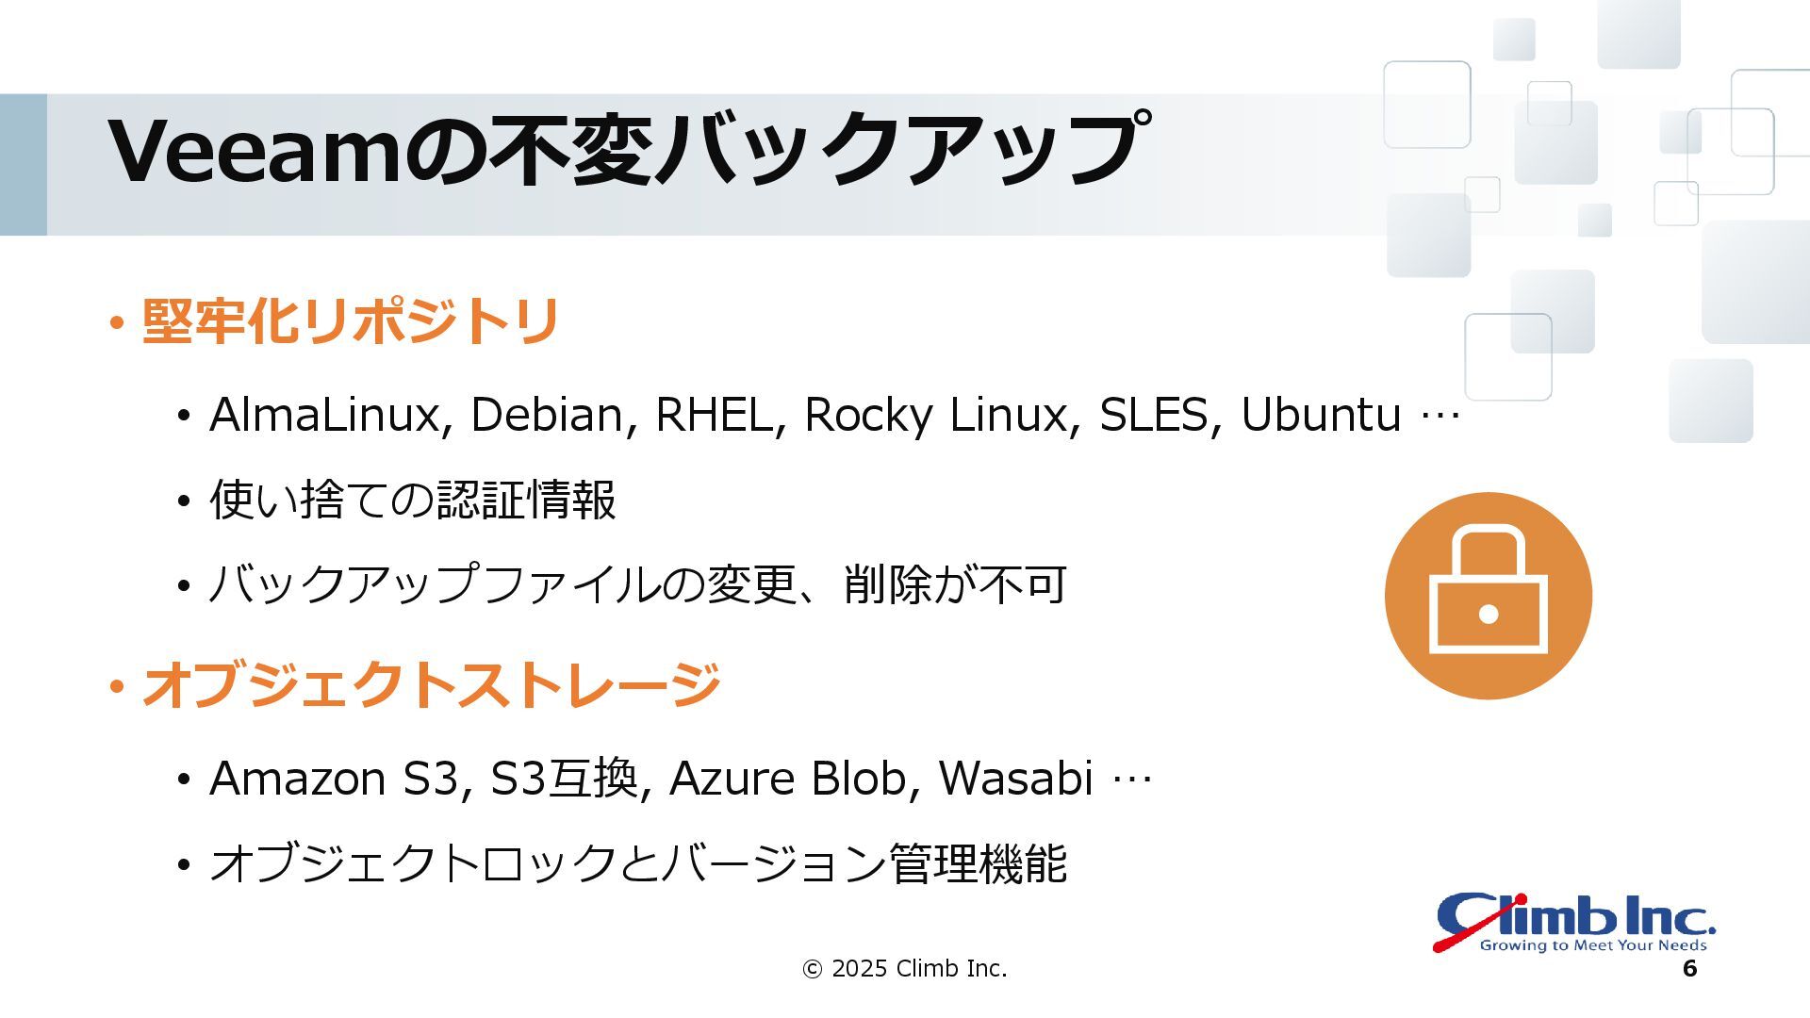Click the word Wasabi in the list
The height and width of the screenshot is (1018, 1810).
pos(1015,779)
